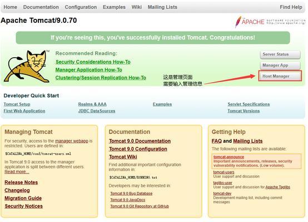Viewport: 308px width, 222px height.
Task: Open the taglibs-user mailing list link
Action: click(223, 183)
